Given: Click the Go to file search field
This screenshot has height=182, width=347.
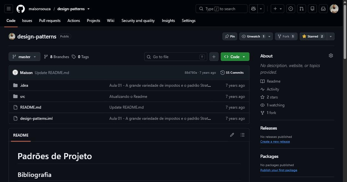Looking at the screenshot, I should pyautogui.click(x=176, y=57).
